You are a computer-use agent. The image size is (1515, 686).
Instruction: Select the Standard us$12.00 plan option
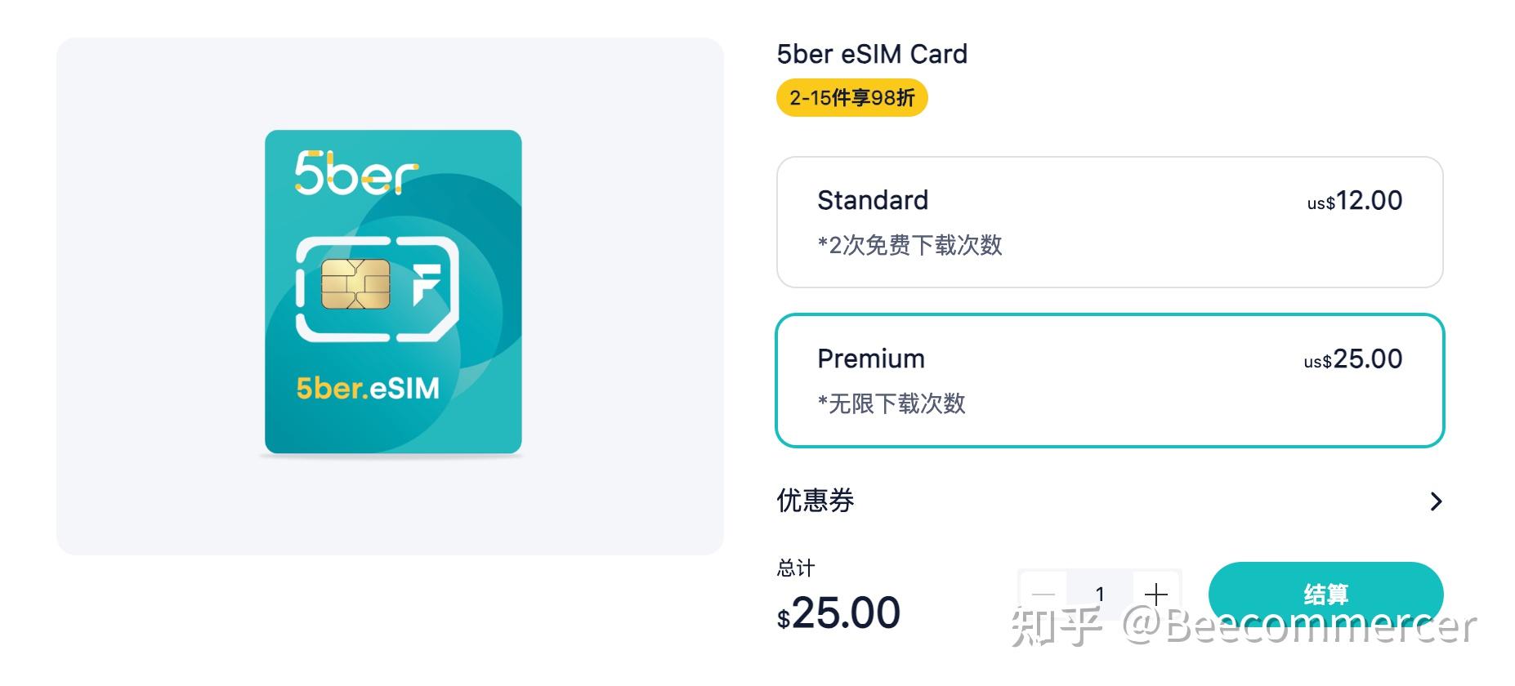point(1107,221)
